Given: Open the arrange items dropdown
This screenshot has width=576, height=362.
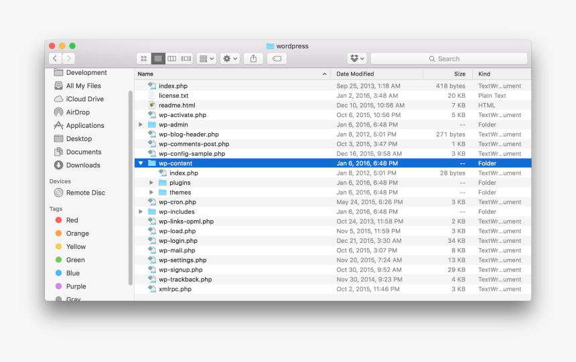Looking at the screenshot, I should (206, 59).
